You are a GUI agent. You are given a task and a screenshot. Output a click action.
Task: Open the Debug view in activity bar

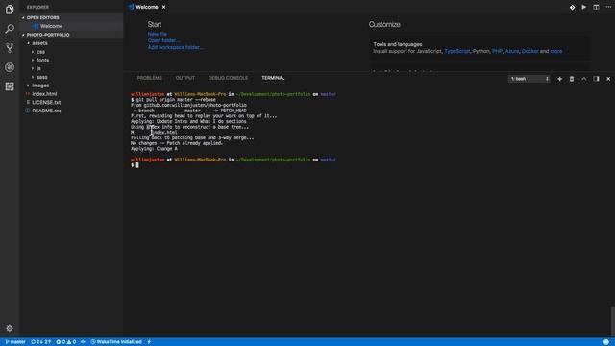10,67
